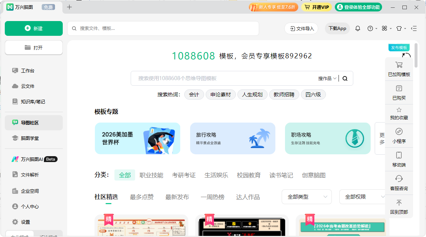
Task: Open 已购买 in right panel
Action: [399, 93]
